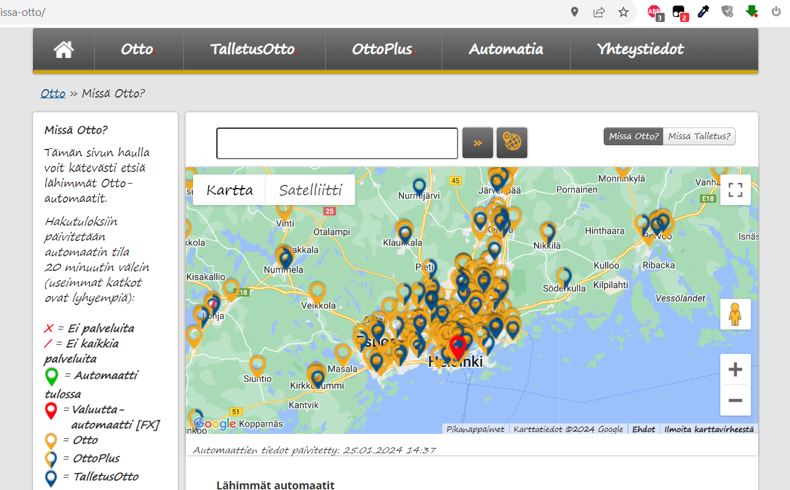The width and height of the screenshot is (790, 490).
Task: Switch to Missä Talletus? mode
Action: (699, 136)
